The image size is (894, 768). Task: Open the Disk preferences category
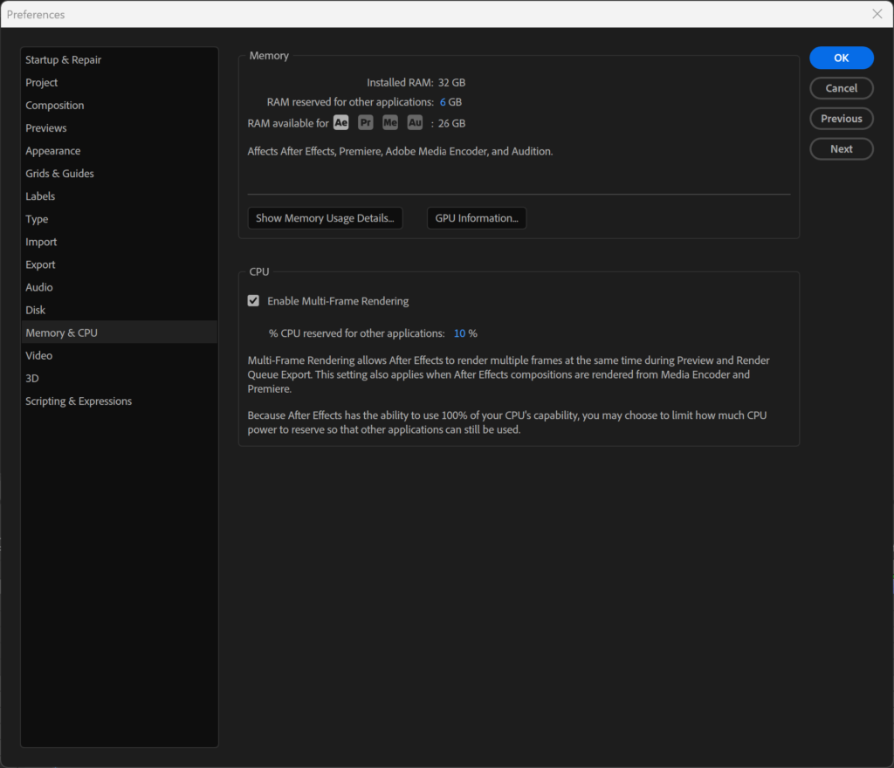(x=36, y=310)
